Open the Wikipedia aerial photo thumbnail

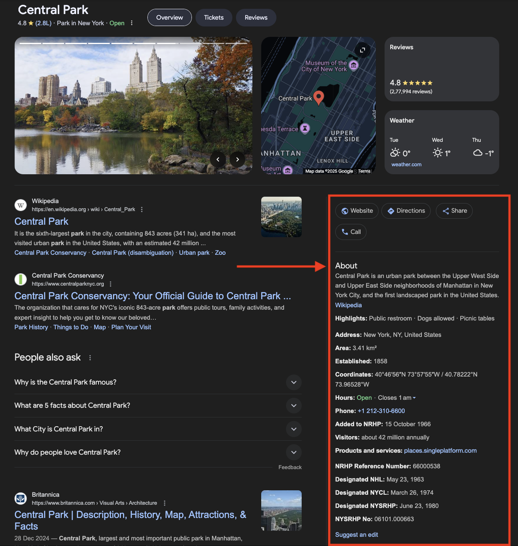281,217
